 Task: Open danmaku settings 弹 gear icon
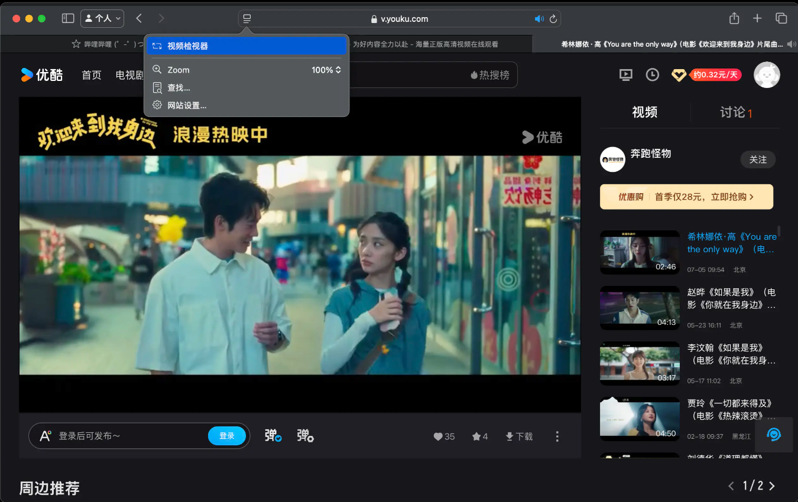(x=305, y=435)
